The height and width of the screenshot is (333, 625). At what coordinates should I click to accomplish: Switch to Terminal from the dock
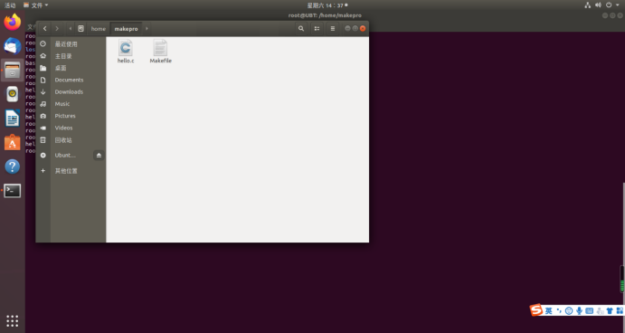coord(13,191)
